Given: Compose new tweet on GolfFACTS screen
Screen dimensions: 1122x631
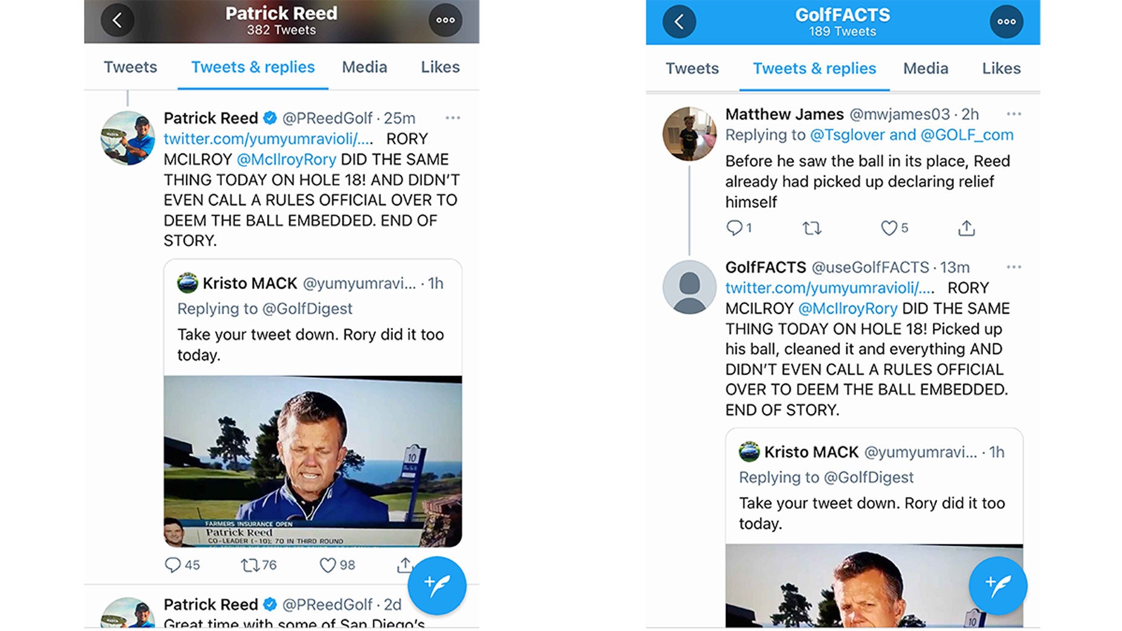Looking at the screenshot, I should [x=997, y=585].
